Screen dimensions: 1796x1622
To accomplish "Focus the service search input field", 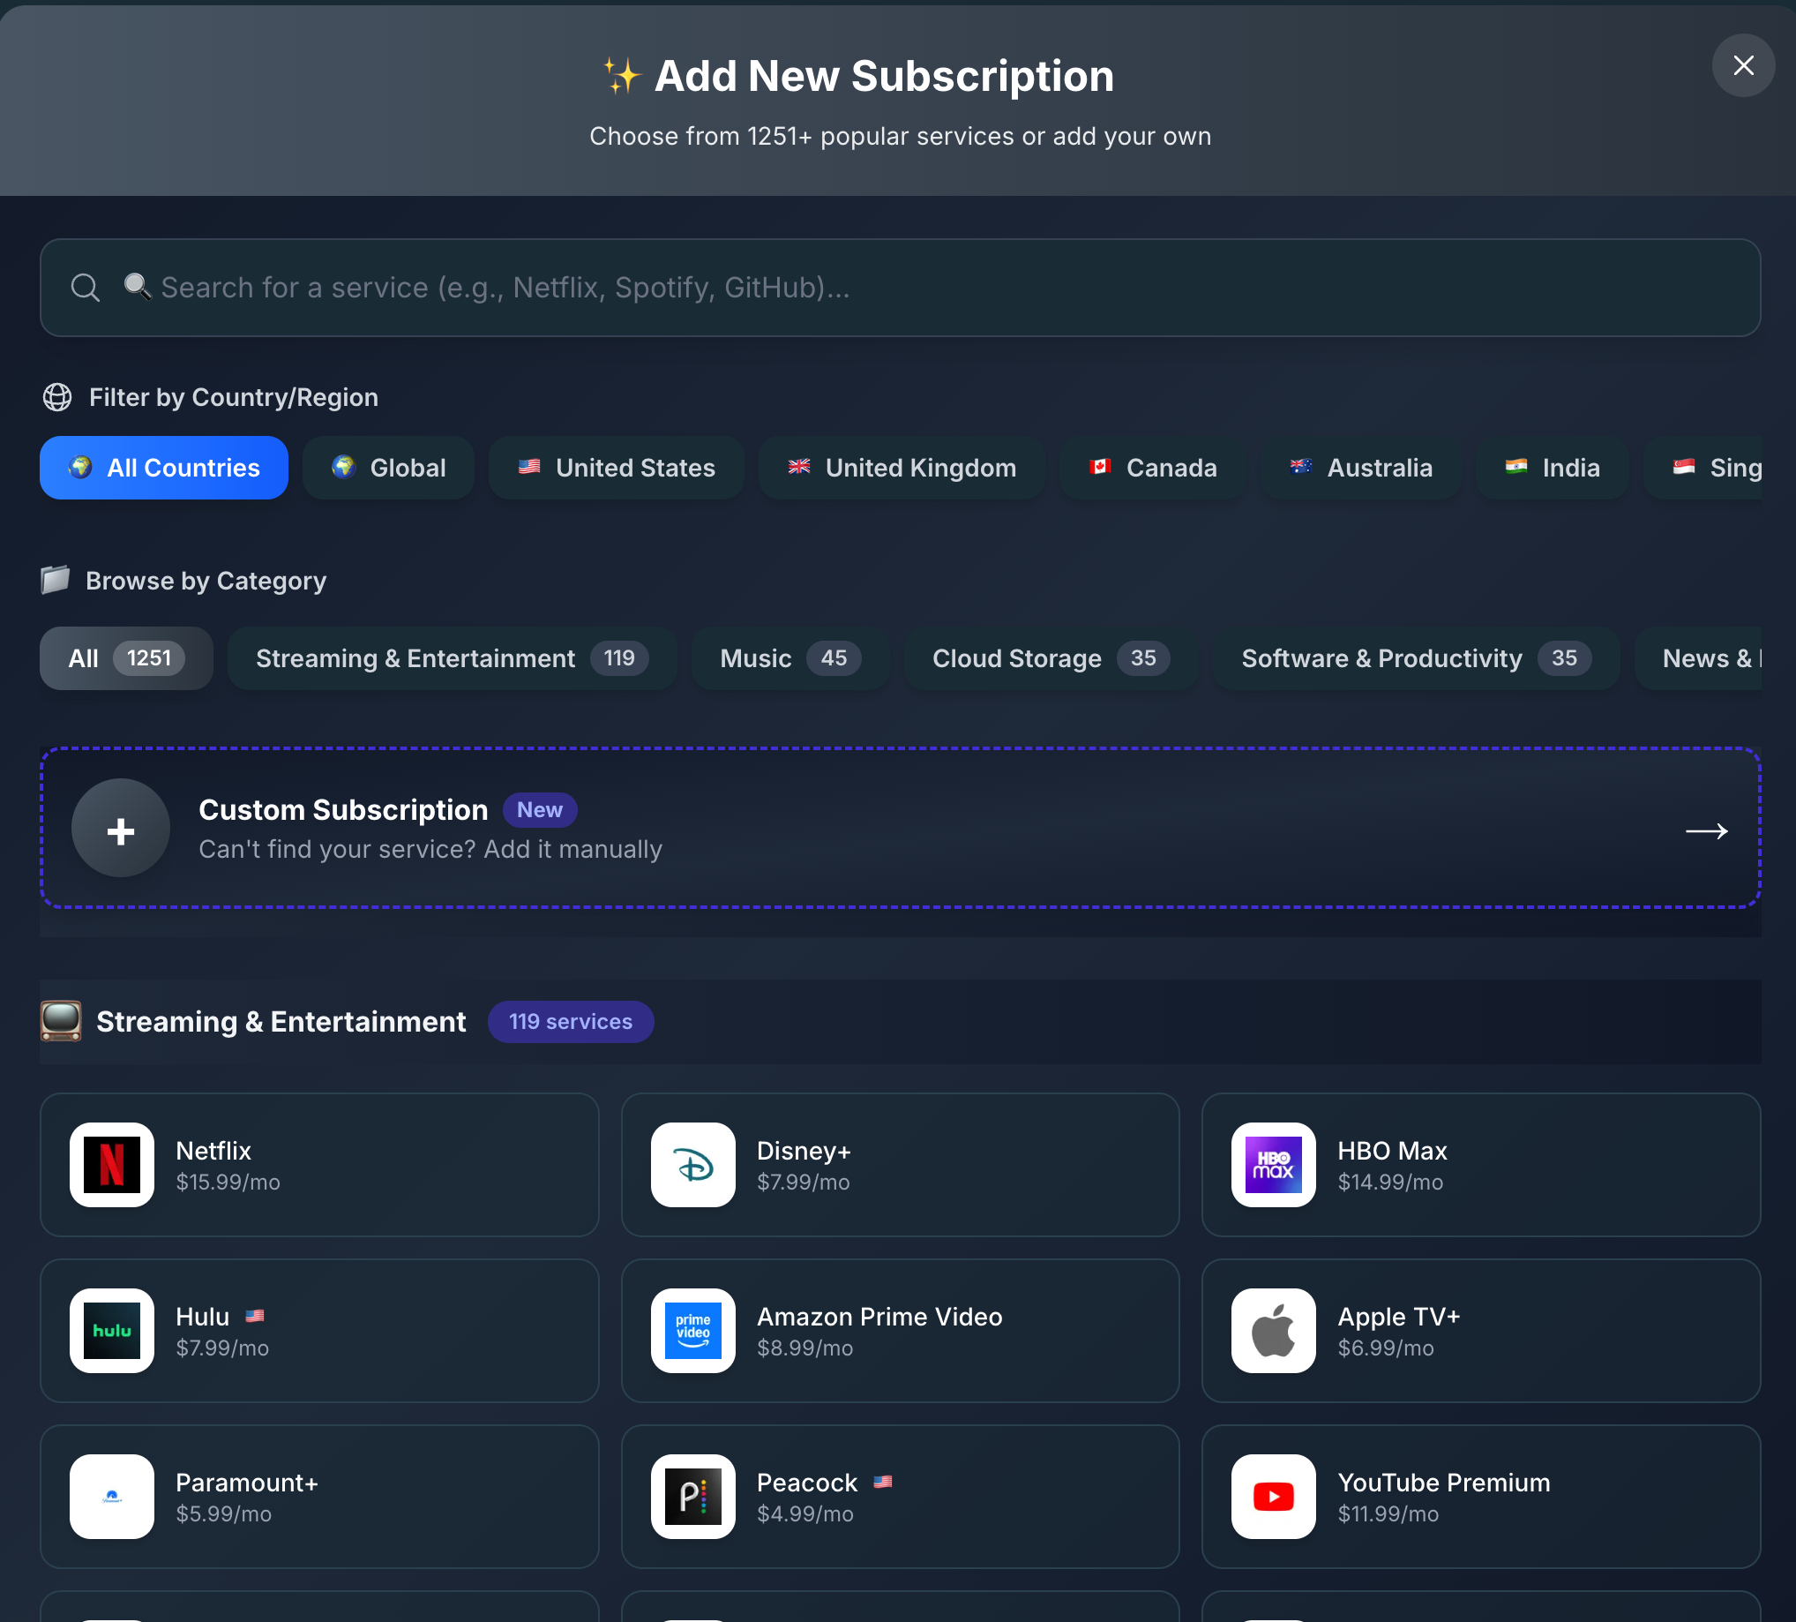I will [900, 287].
